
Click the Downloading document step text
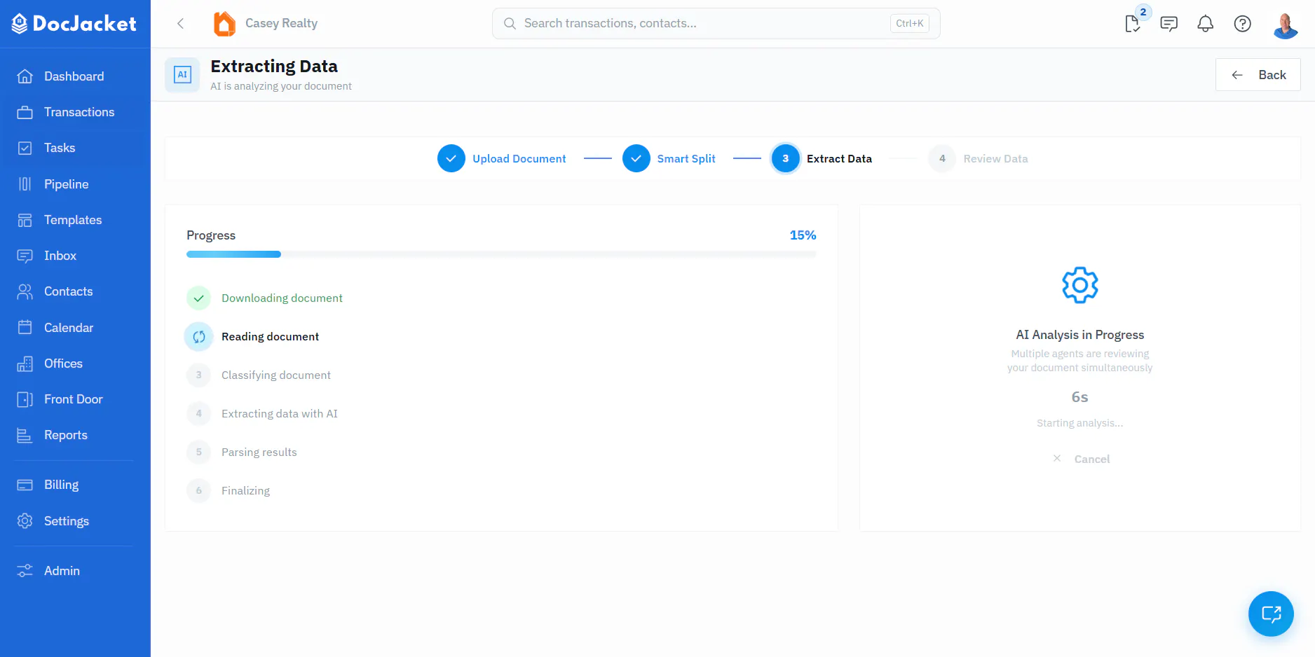pos(282,298)
